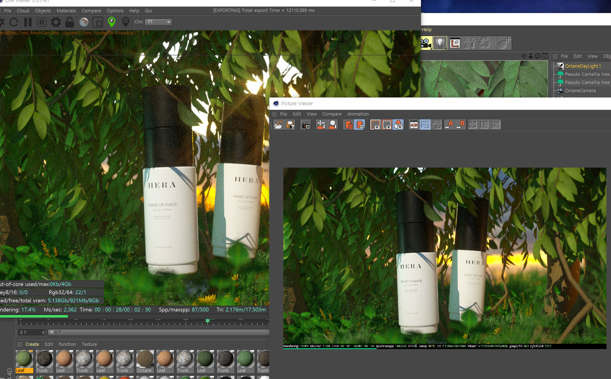The image size is (611, 379).
Task: Open the Materials menu in Live Viewer
Action: click(x=66, y=11)
